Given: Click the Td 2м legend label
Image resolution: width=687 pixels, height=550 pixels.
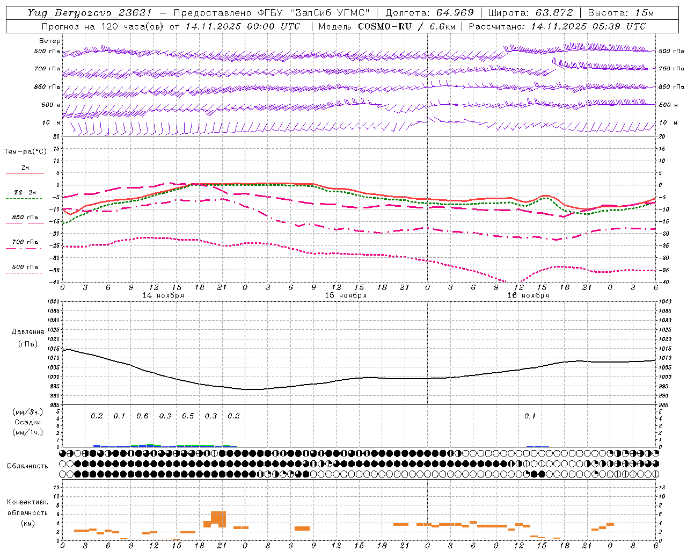Looking at the screenshot, I should coord(25,192).
